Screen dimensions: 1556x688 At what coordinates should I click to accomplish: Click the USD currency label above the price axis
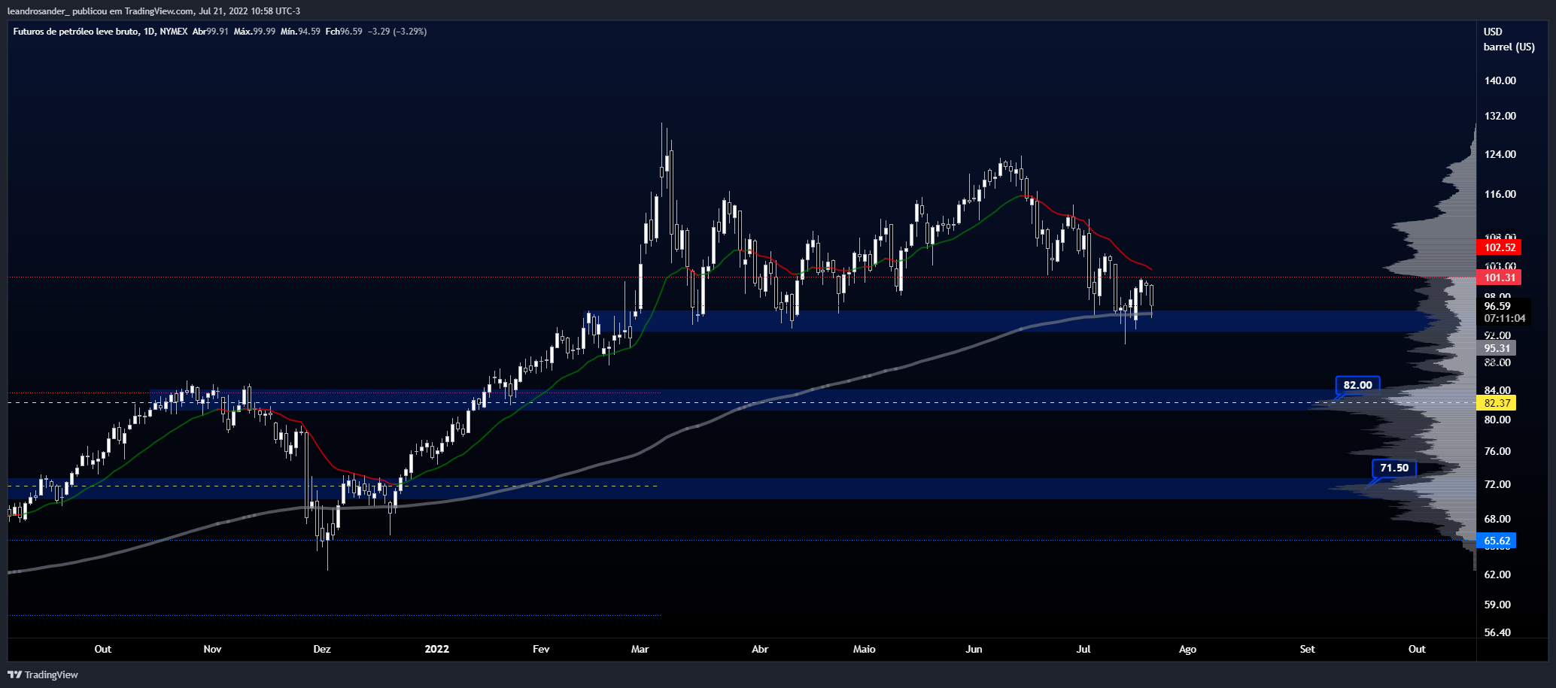pyautogui.click(x=1493, y=32)
